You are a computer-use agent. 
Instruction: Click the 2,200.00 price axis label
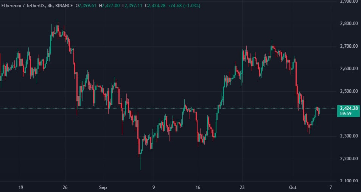(349, 159)
